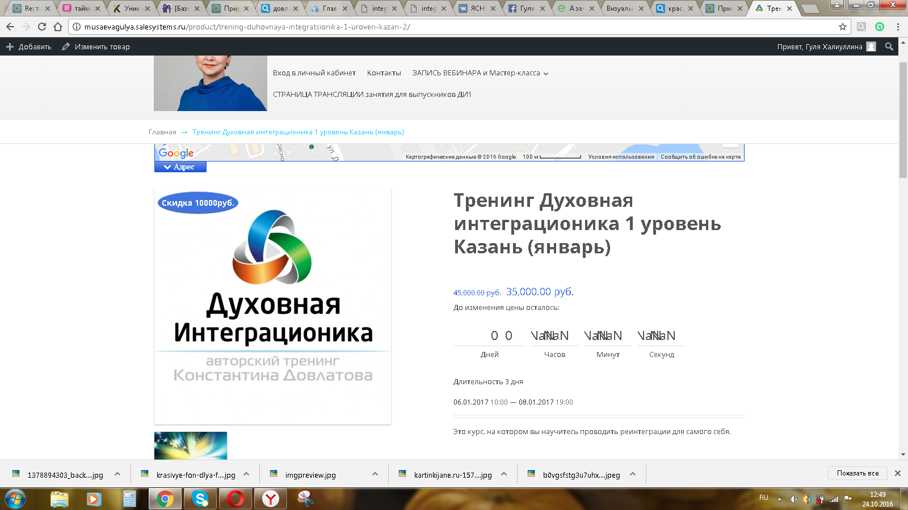Open options arrow for 1378894303_back jpg download
The width and height of the screenshot is (908, 510).
(x=117, y=474)
